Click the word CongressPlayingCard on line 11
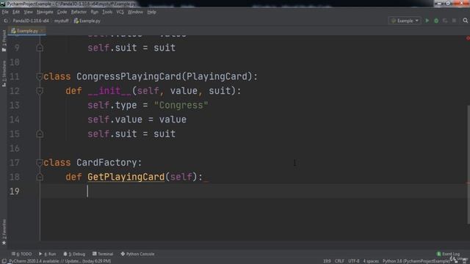Viewport: 470px width, 264px height. [129, 76]
